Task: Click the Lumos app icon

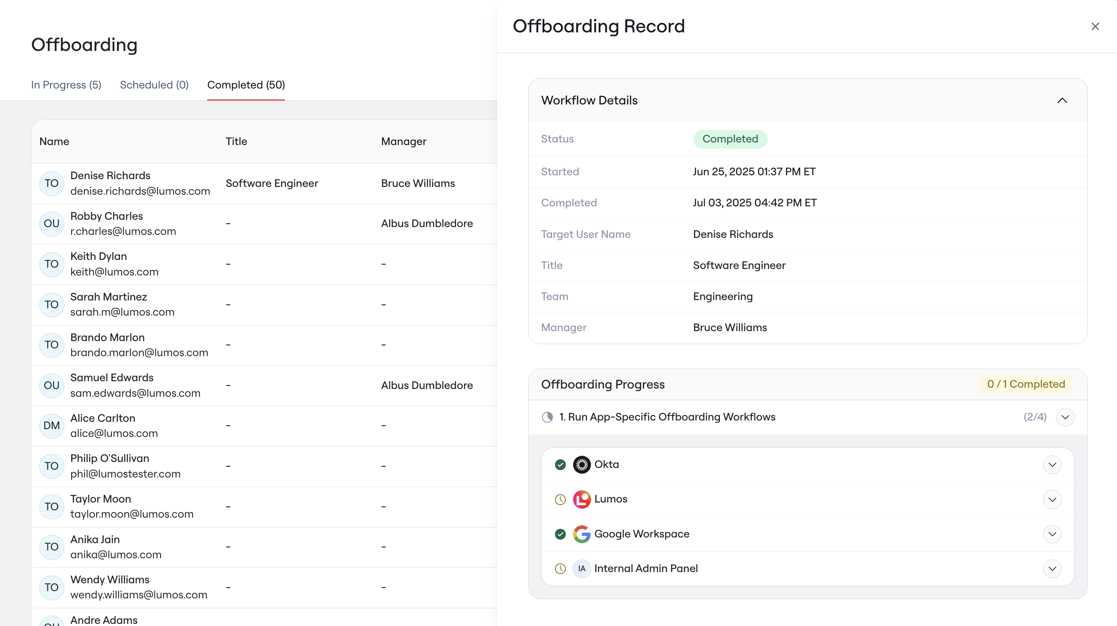Action: coord(581,500)
